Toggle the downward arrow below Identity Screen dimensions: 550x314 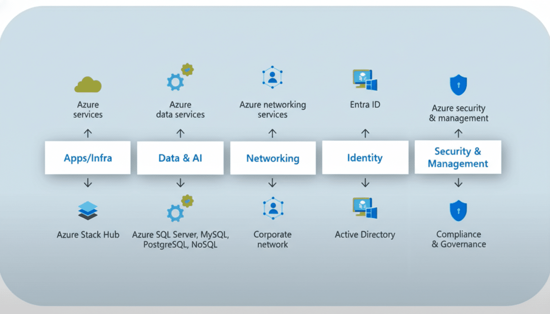click(x=365, y=183)
